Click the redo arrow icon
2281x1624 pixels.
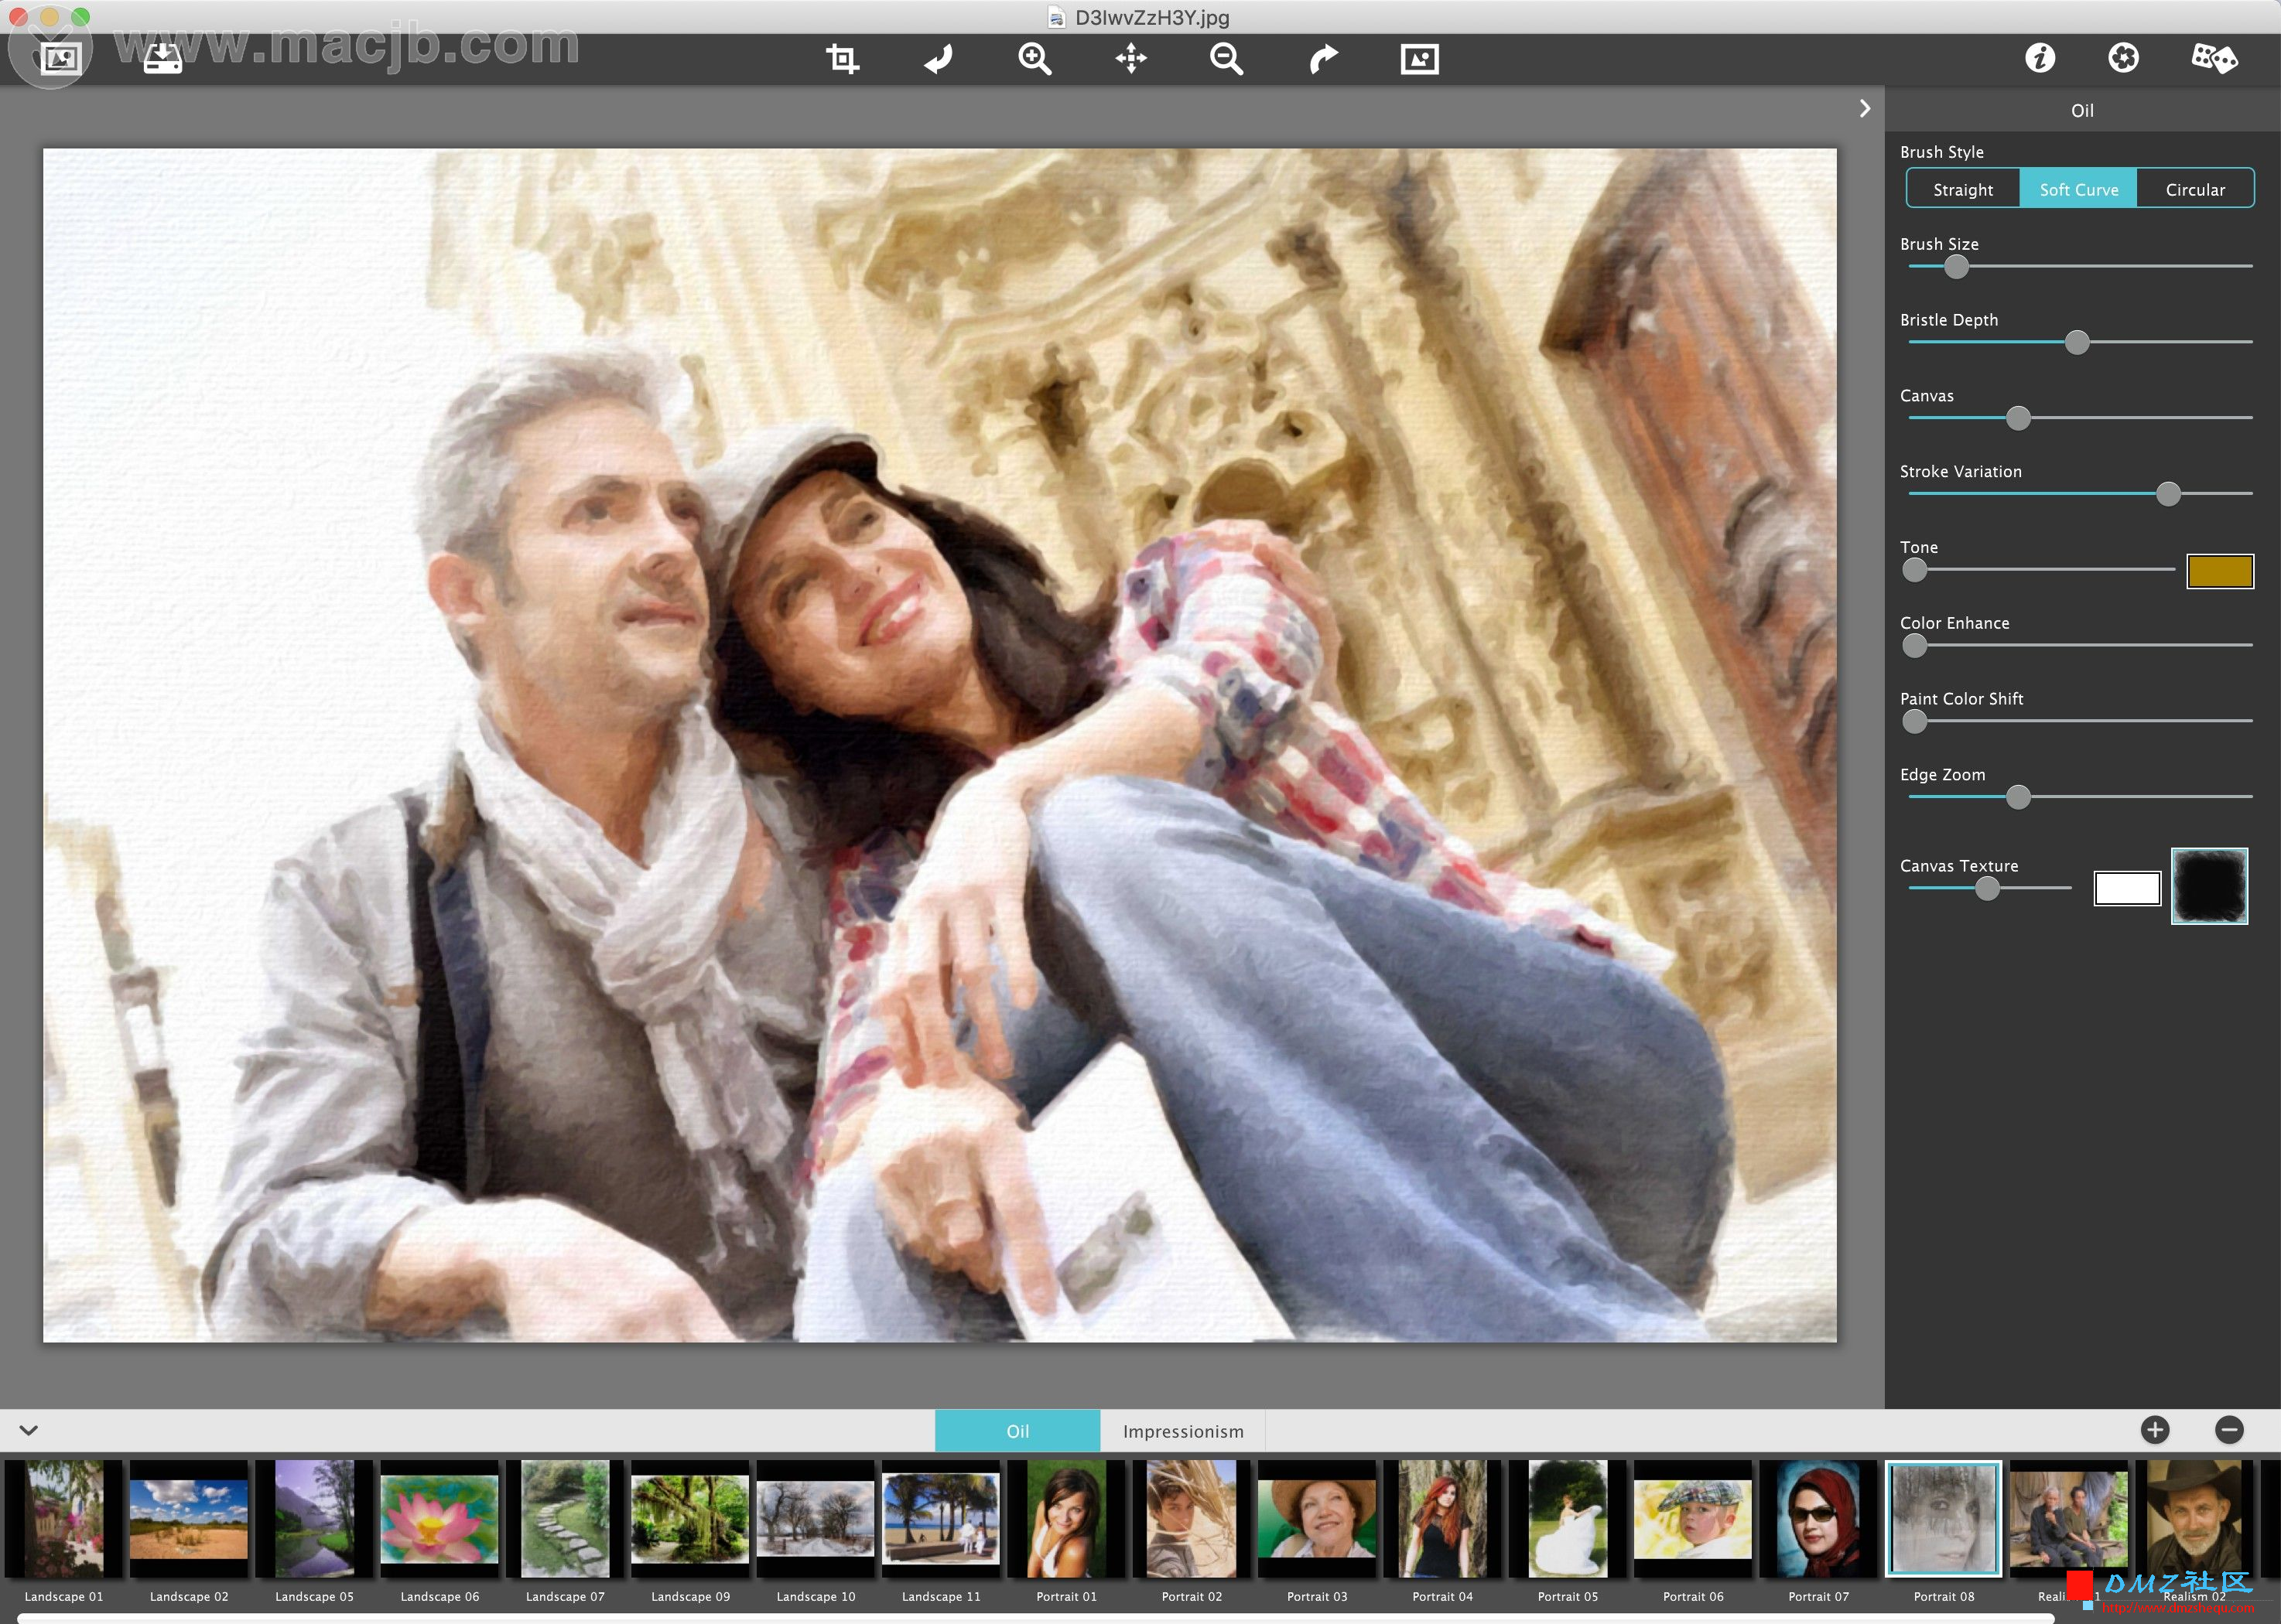(1322, 59)
